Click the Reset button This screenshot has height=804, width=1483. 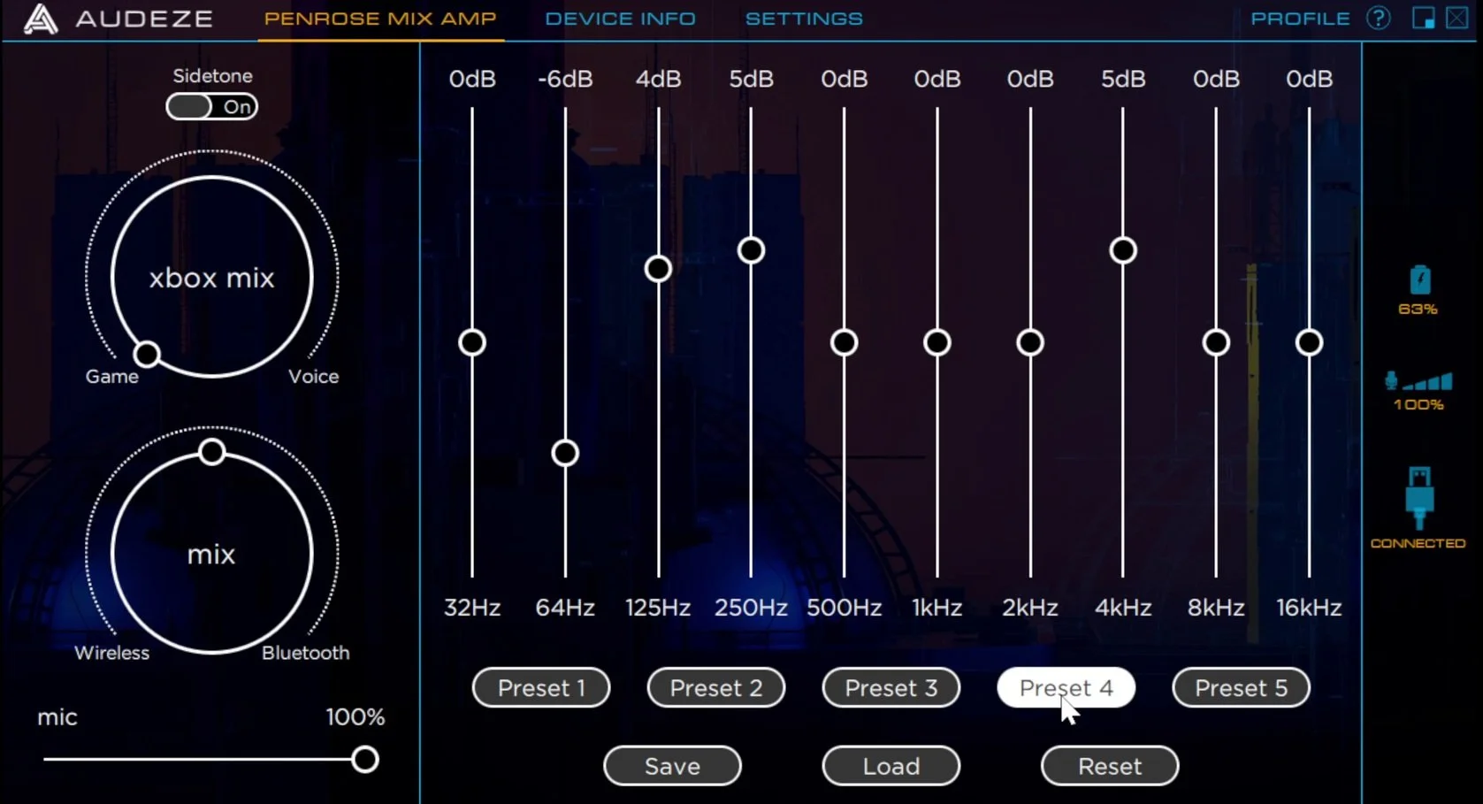point(1110,766)
